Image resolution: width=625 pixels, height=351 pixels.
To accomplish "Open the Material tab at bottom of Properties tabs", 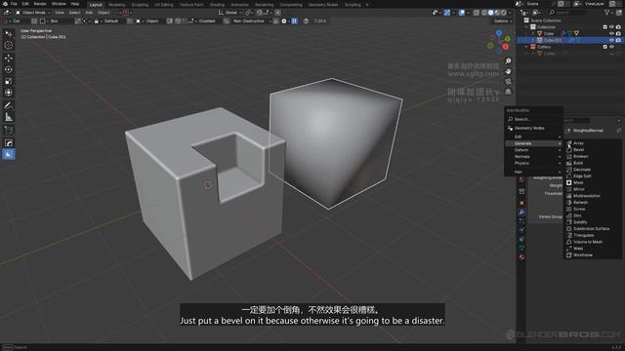I will pos(521,257).
